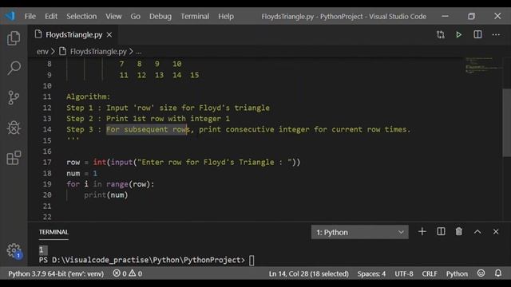Open the Terminal menu
511x287 pixels.
click(x=195, y=16)
